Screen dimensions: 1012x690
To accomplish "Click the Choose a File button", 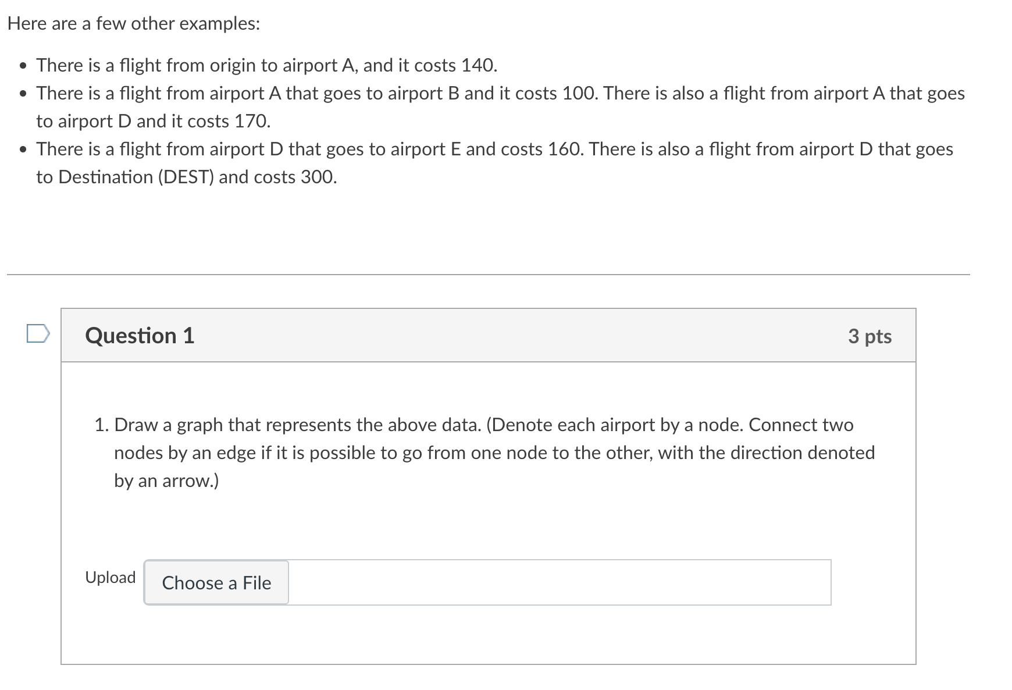I will coord(216,582).
